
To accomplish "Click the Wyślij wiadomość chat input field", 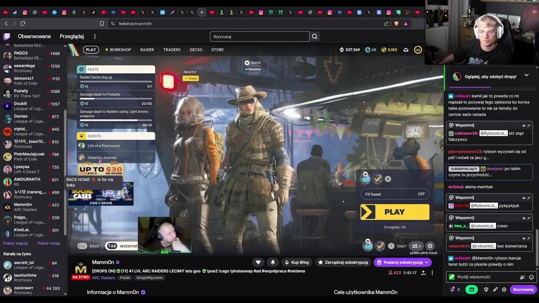I will (x=480, y=277).
